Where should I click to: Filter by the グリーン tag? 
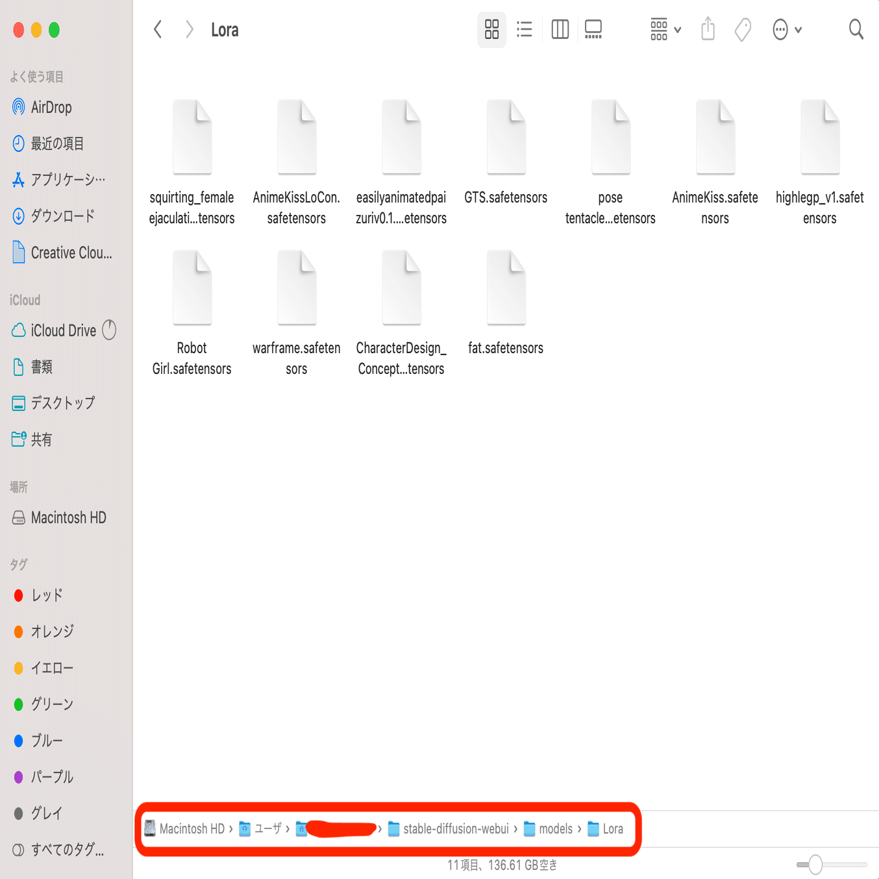44,704
